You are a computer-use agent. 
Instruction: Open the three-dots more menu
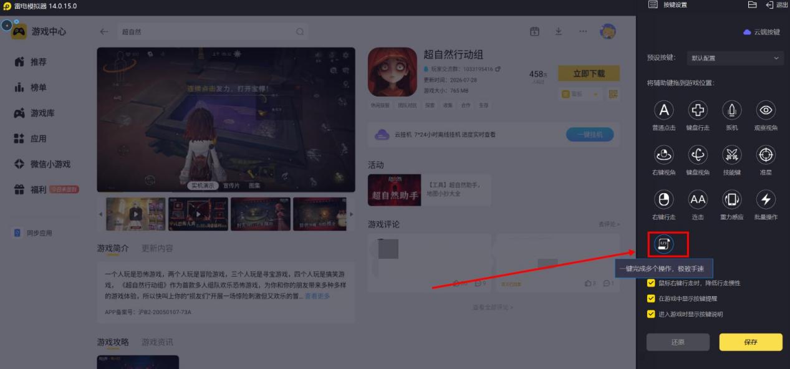point(583,31)
